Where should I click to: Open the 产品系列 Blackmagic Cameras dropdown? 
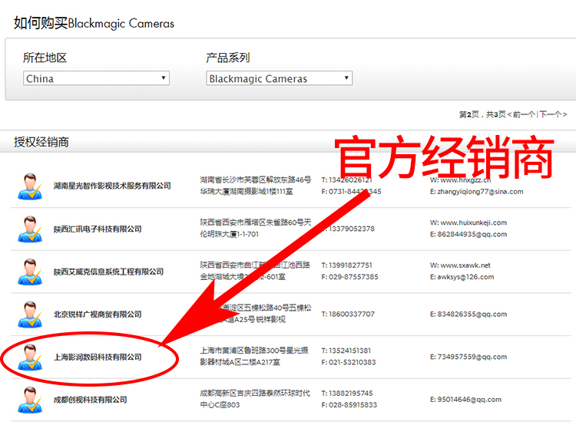click(280, 78)
